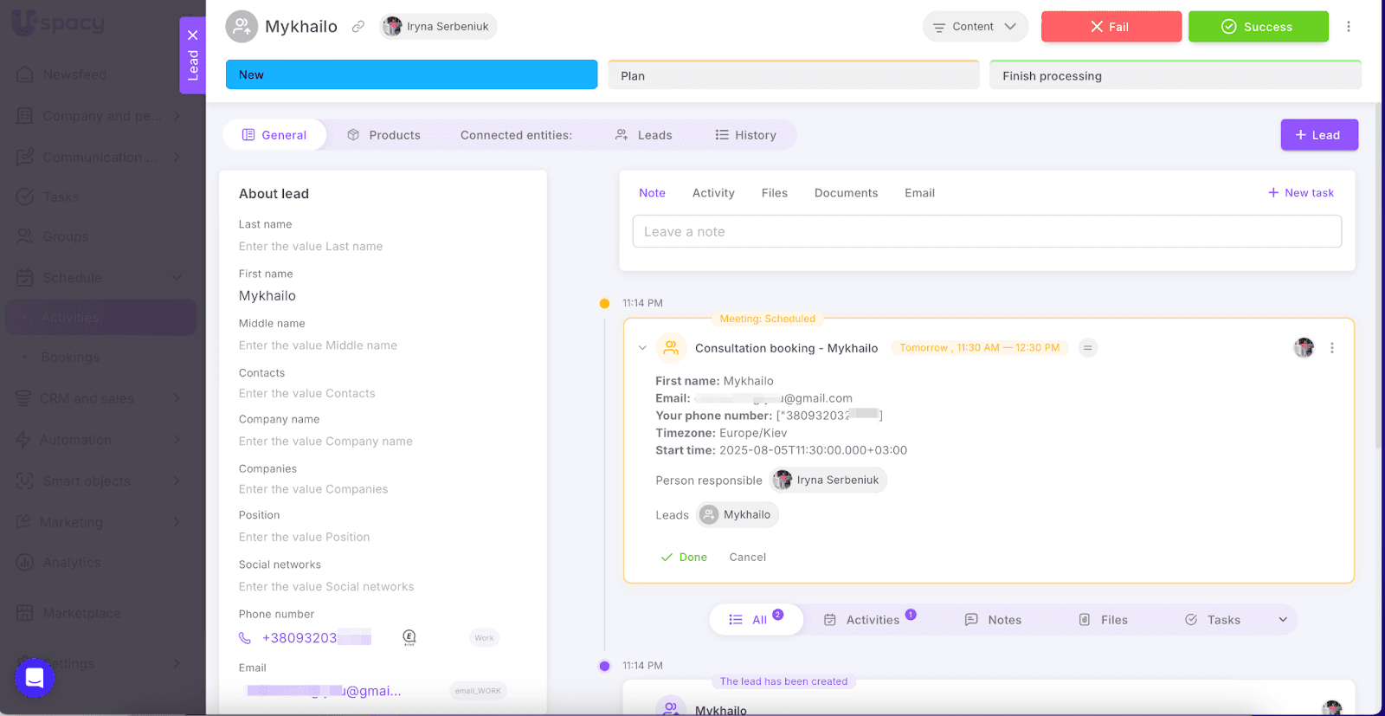Click the New task link
Image resolution: width=1385 pixels, height=716 pixels.
tap(1300, 193)
